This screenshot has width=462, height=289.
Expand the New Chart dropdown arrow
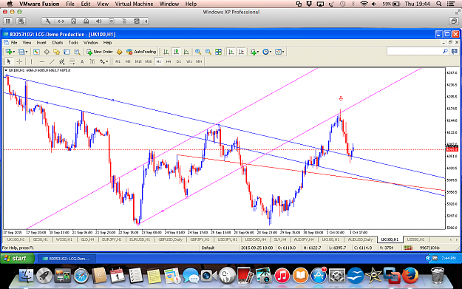click(x=13, y=52)
